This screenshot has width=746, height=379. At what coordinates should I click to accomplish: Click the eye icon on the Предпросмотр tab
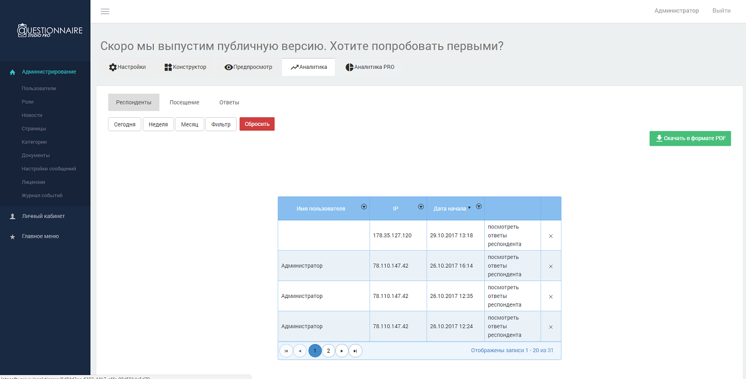(x=228, y=66)
